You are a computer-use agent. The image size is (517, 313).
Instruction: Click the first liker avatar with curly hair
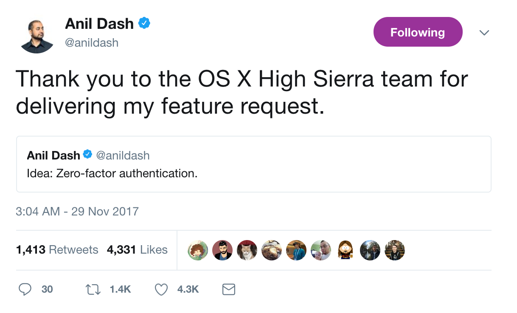coord(198,250)
